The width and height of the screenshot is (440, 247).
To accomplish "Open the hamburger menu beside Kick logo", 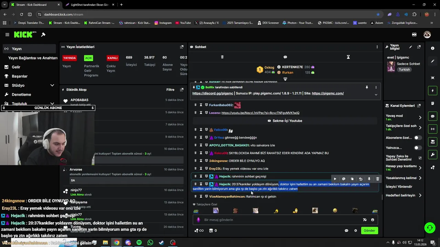I will click(x=7, y=35).
